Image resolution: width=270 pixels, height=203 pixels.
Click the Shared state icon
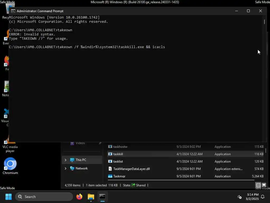[133, 185]
